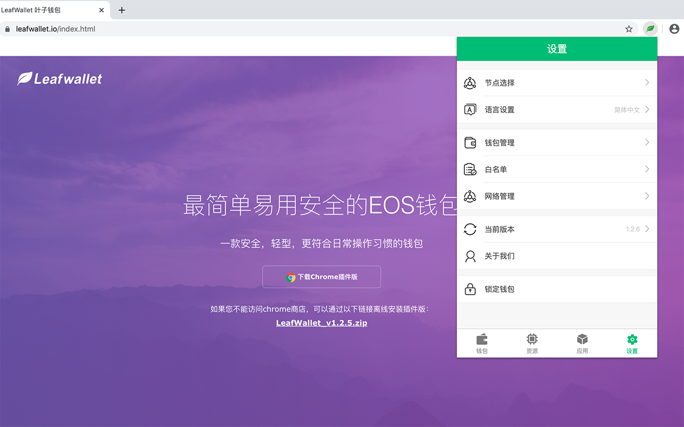
Task: Click the padlock site info icon in address bar
Action: pyautogui.click(x=7, y=29)
